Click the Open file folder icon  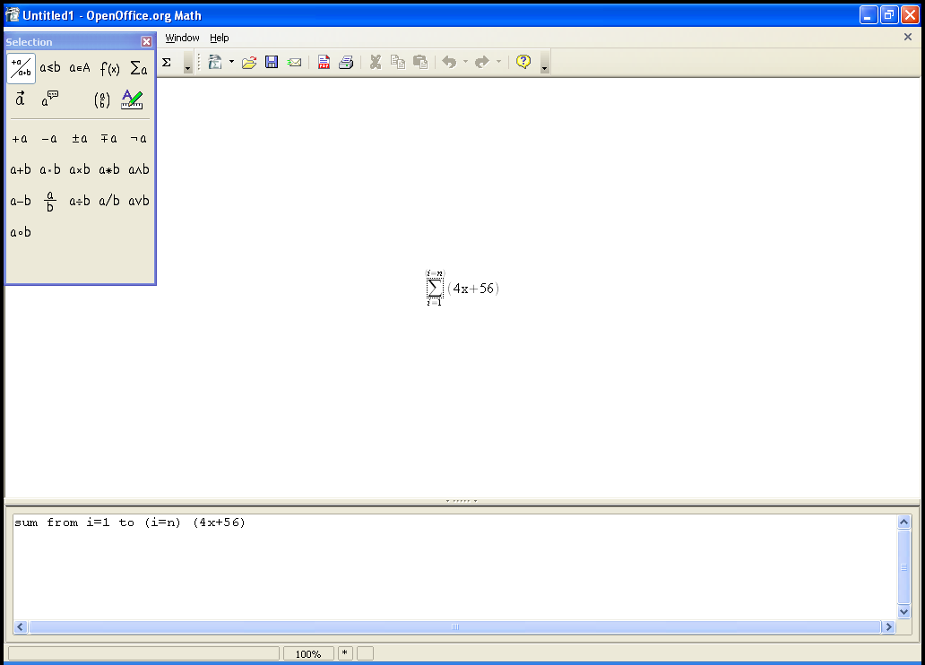[249, 62]
